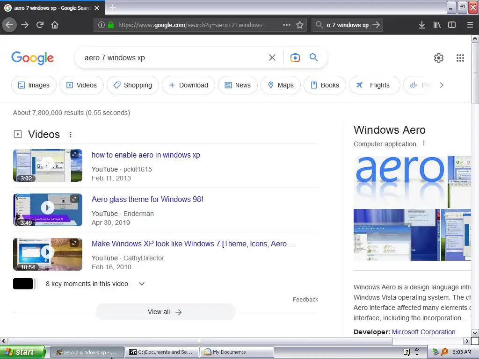Open the Firefox hamburger menu
This screenshot has height=359, width=479.
pyautogui.click(x=470, y=25)
